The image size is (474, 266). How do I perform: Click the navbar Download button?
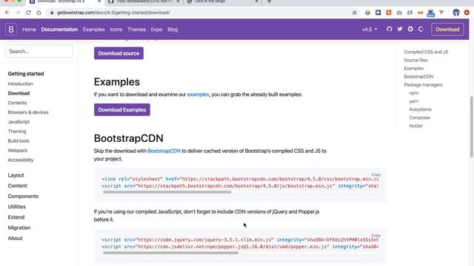(447, 30)
